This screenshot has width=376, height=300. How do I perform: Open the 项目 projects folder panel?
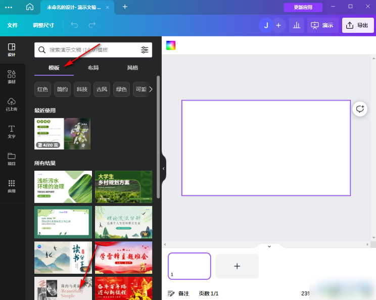click(12, 159)
